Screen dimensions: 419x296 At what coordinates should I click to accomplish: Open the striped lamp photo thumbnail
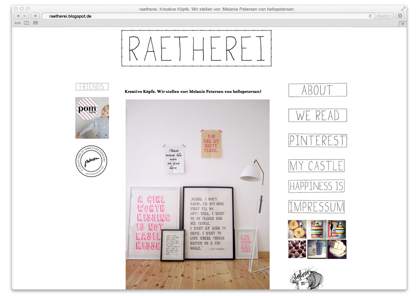[317, 229]
